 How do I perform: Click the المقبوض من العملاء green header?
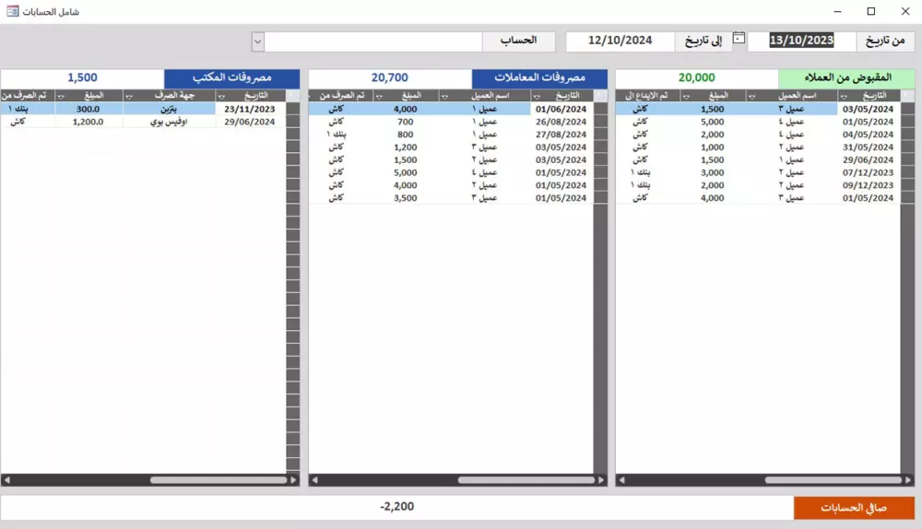coord(846,77)
